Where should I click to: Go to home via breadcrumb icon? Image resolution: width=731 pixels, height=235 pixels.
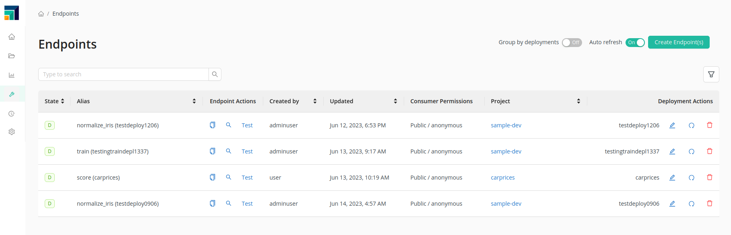tap(41, 14)
